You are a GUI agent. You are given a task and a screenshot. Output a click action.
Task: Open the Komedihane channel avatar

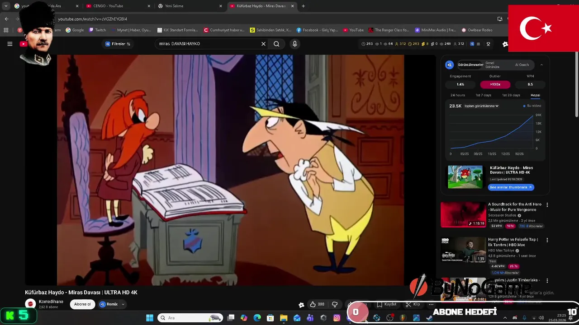coord(30,304)
